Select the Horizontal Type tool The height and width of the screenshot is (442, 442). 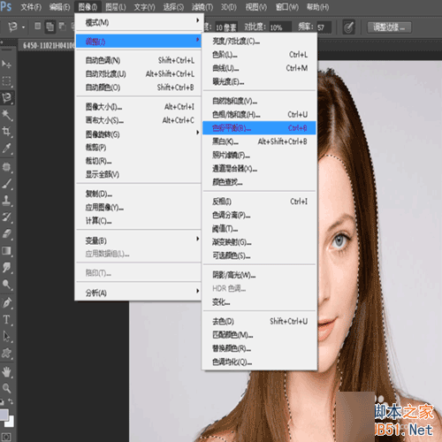(x=6, y=319)
